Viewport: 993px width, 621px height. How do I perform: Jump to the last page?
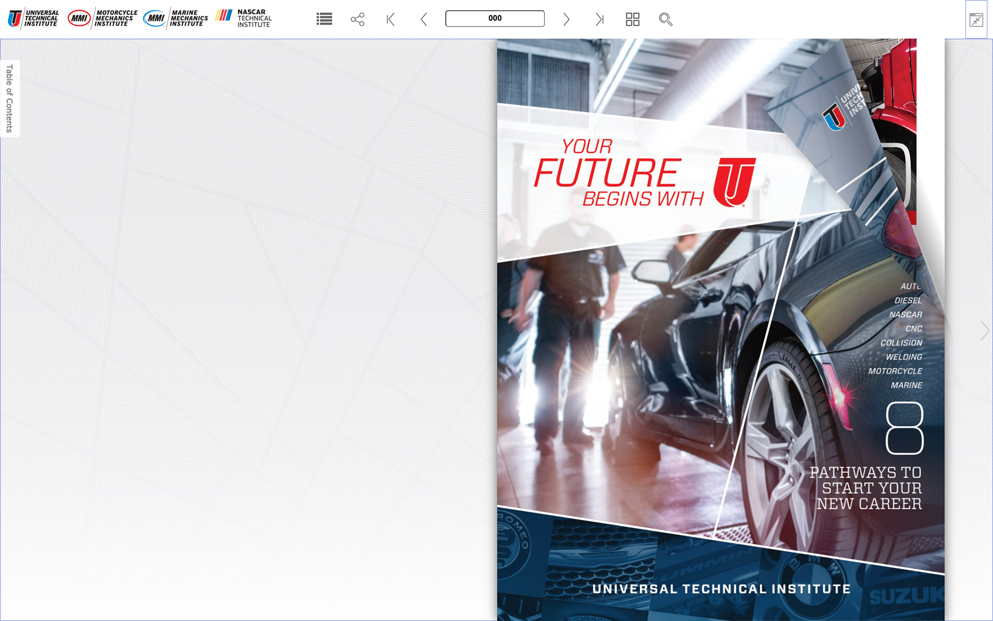[599, 20]
